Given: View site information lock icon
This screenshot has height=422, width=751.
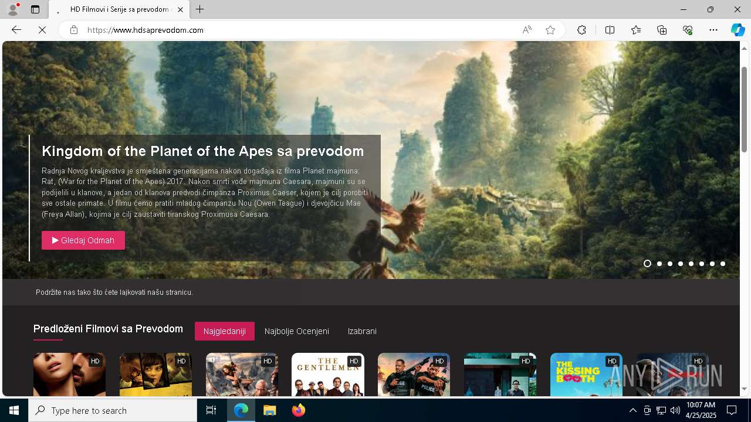Looking at the screenshot, I should (x=74, y=30).
